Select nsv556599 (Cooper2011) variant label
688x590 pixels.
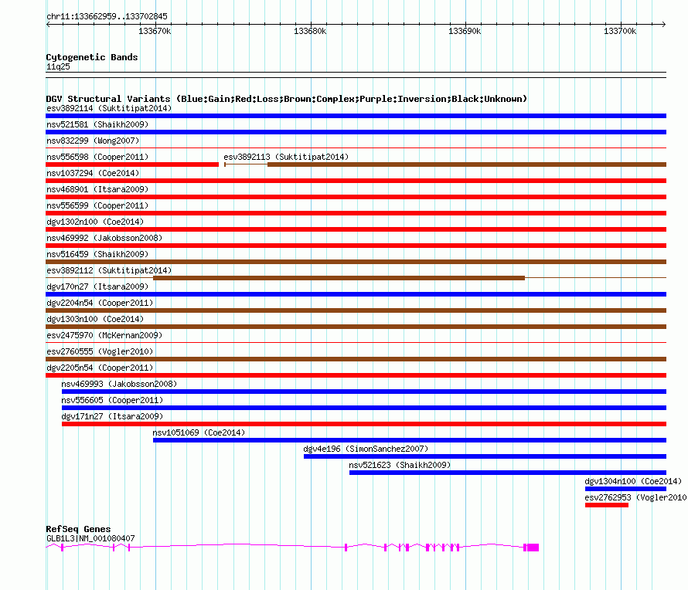pos(97,205)
